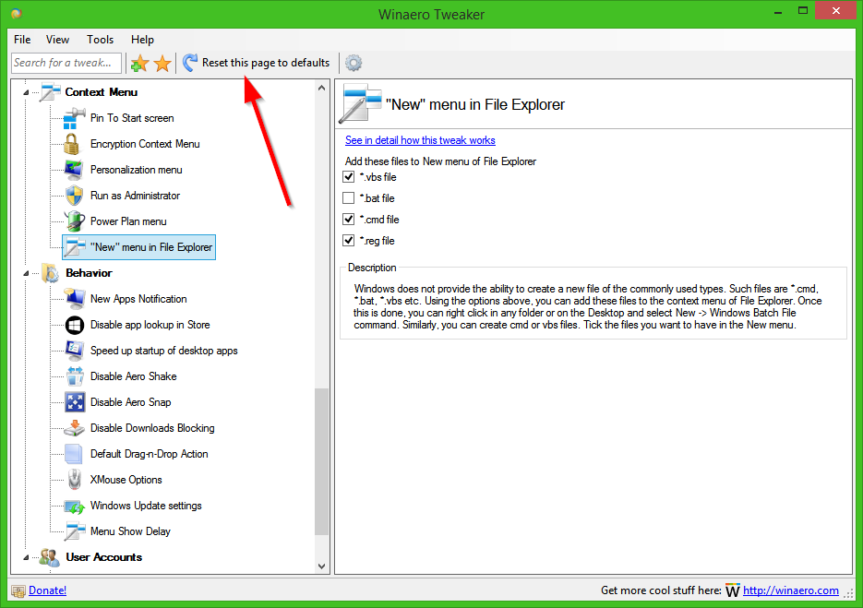Select Windows Update settings text
Viewport: 863px width, 608px height.
click(x=147, y=506)
